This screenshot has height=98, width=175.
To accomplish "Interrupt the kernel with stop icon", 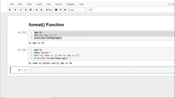I will pyautogui.click(x=56, y=10).
